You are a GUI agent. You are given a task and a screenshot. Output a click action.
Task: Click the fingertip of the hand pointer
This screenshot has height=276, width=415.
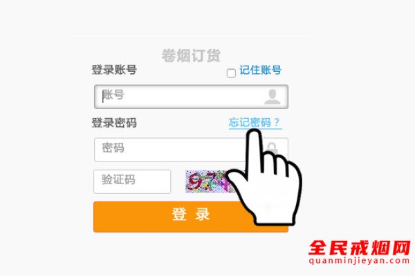[254, 133]
